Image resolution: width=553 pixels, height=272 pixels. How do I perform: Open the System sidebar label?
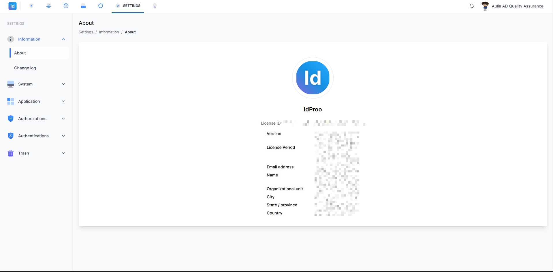click(x=25, y=84)
